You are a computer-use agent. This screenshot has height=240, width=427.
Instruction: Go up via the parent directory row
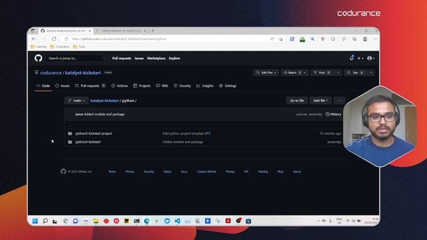pos(203,125)
